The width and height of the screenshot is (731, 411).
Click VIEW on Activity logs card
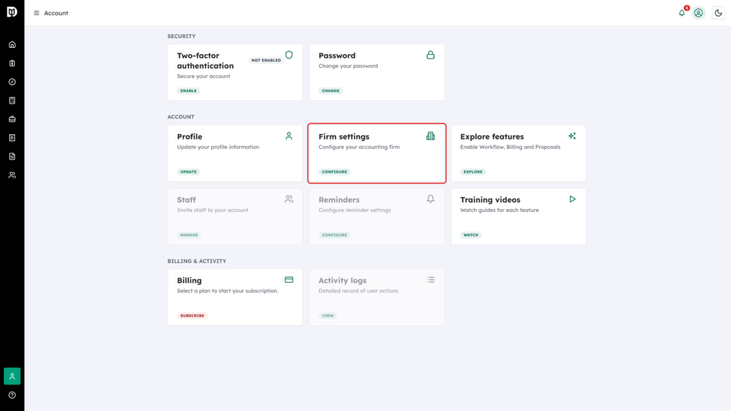pyautogui.click(x=328, y=315)
